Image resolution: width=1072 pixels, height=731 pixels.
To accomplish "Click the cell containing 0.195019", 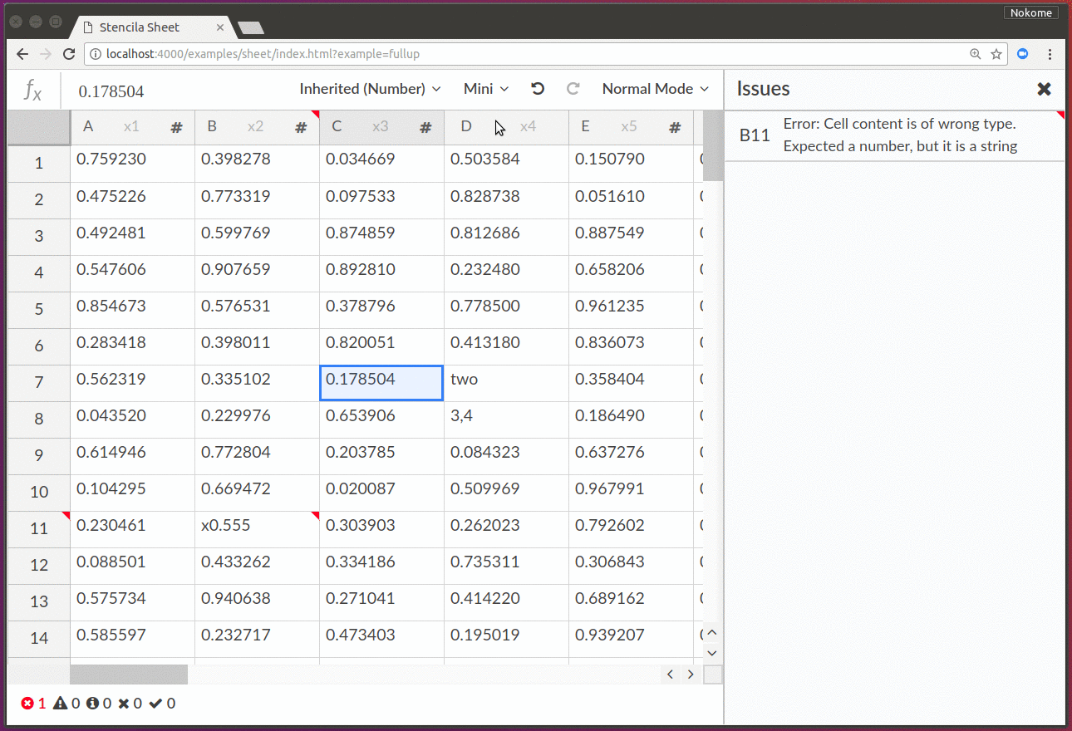I will [x=506, y=639].
